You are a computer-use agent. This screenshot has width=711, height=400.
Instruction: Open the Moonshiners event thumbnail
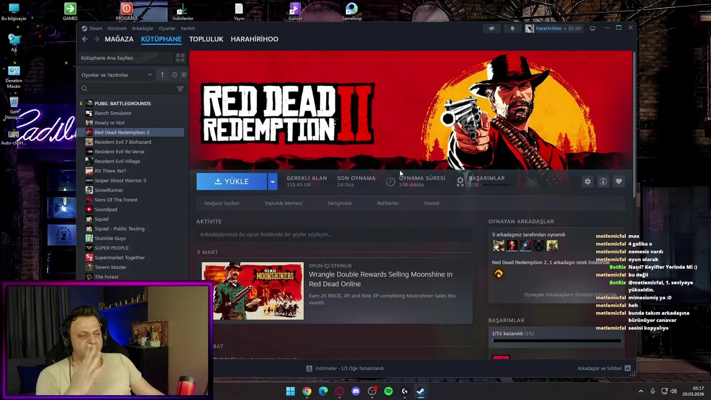253,291
